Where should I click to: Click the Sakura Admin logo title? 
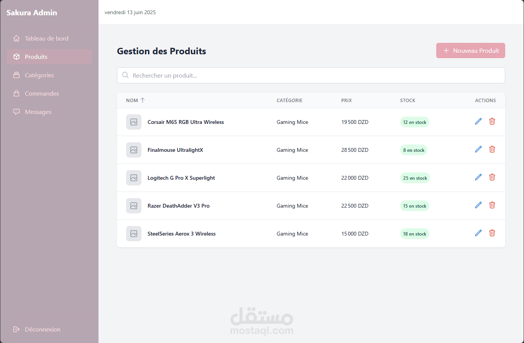32,13
